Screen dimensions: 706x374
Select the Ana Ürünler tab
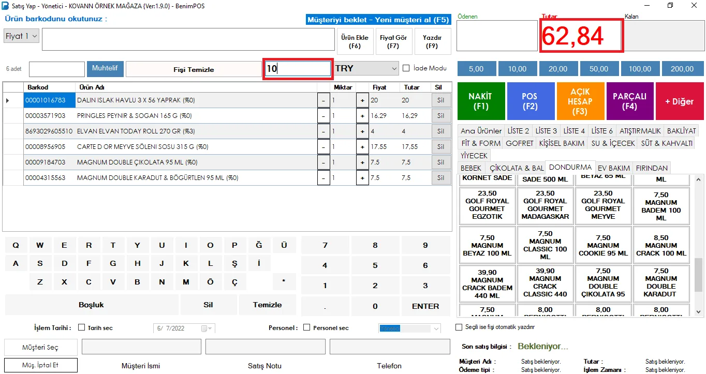(481, 131)
